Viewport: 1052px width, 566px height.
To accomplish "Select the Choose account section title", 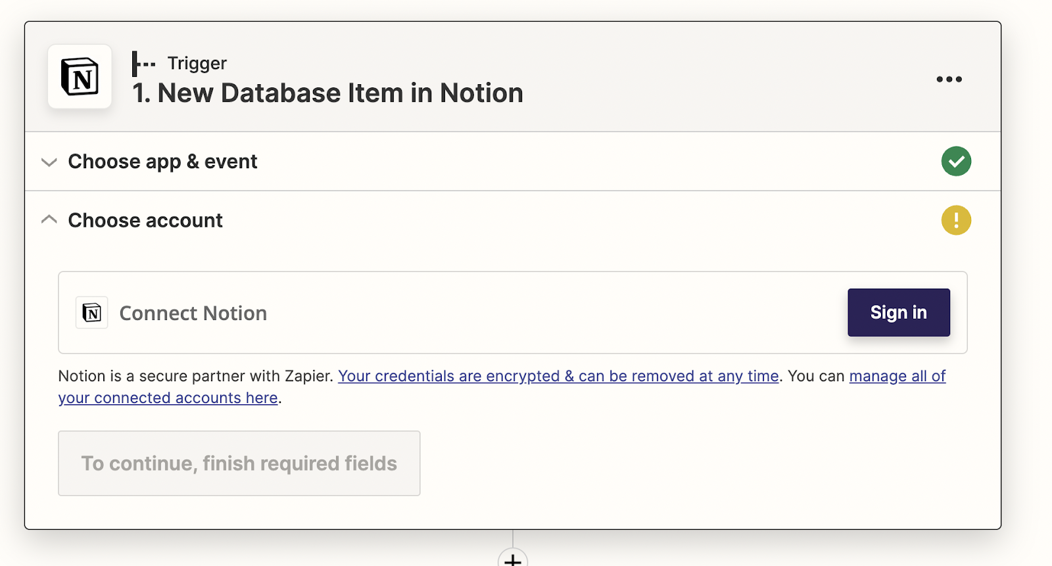I will pyautogui.click(x=145, y=220).
